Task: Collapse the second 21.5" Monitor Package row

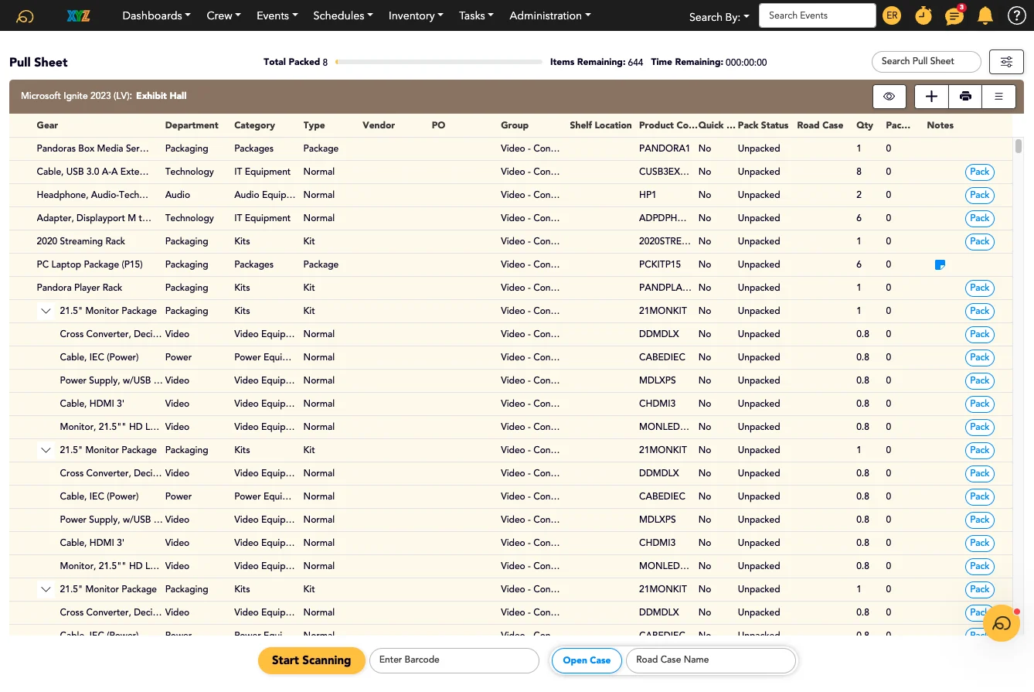Action: click(x=46, y=450)
